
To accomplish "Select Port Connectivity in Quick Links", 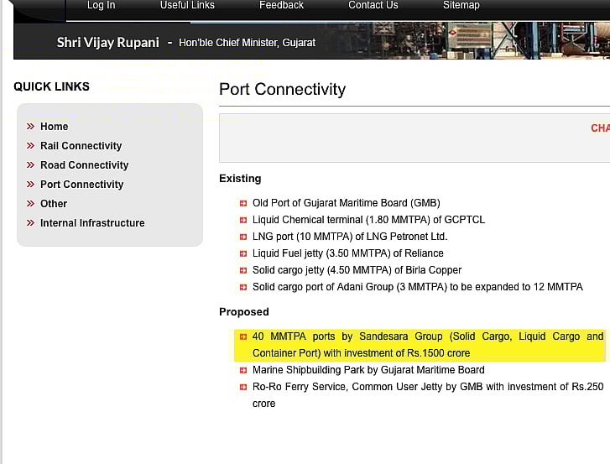I will (81, 185).
